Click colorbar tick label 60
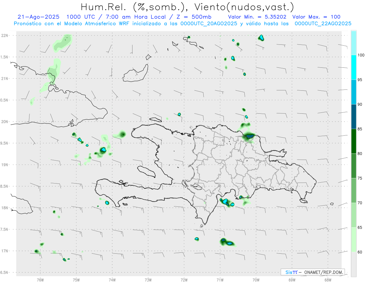 pyautogui.click(x=360, y=252)
